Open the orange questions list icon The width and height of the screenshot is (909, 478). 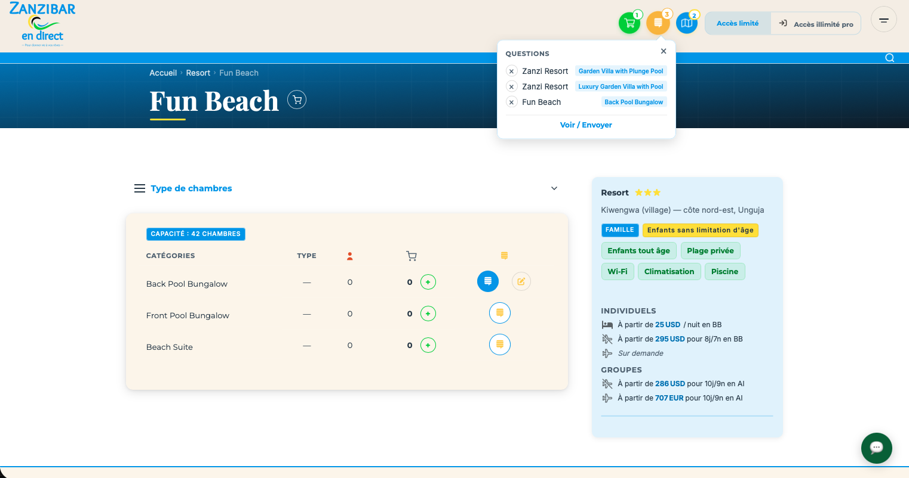[x=658, y=23]
